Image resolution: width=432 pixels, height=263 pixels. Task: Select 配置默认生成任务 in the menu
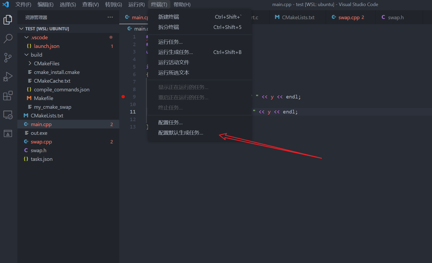click(x=181, y=133)
